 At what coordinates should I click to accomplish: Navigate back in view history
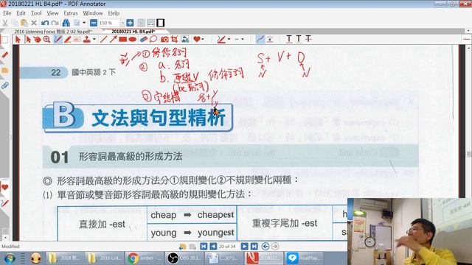click(265, 247)
